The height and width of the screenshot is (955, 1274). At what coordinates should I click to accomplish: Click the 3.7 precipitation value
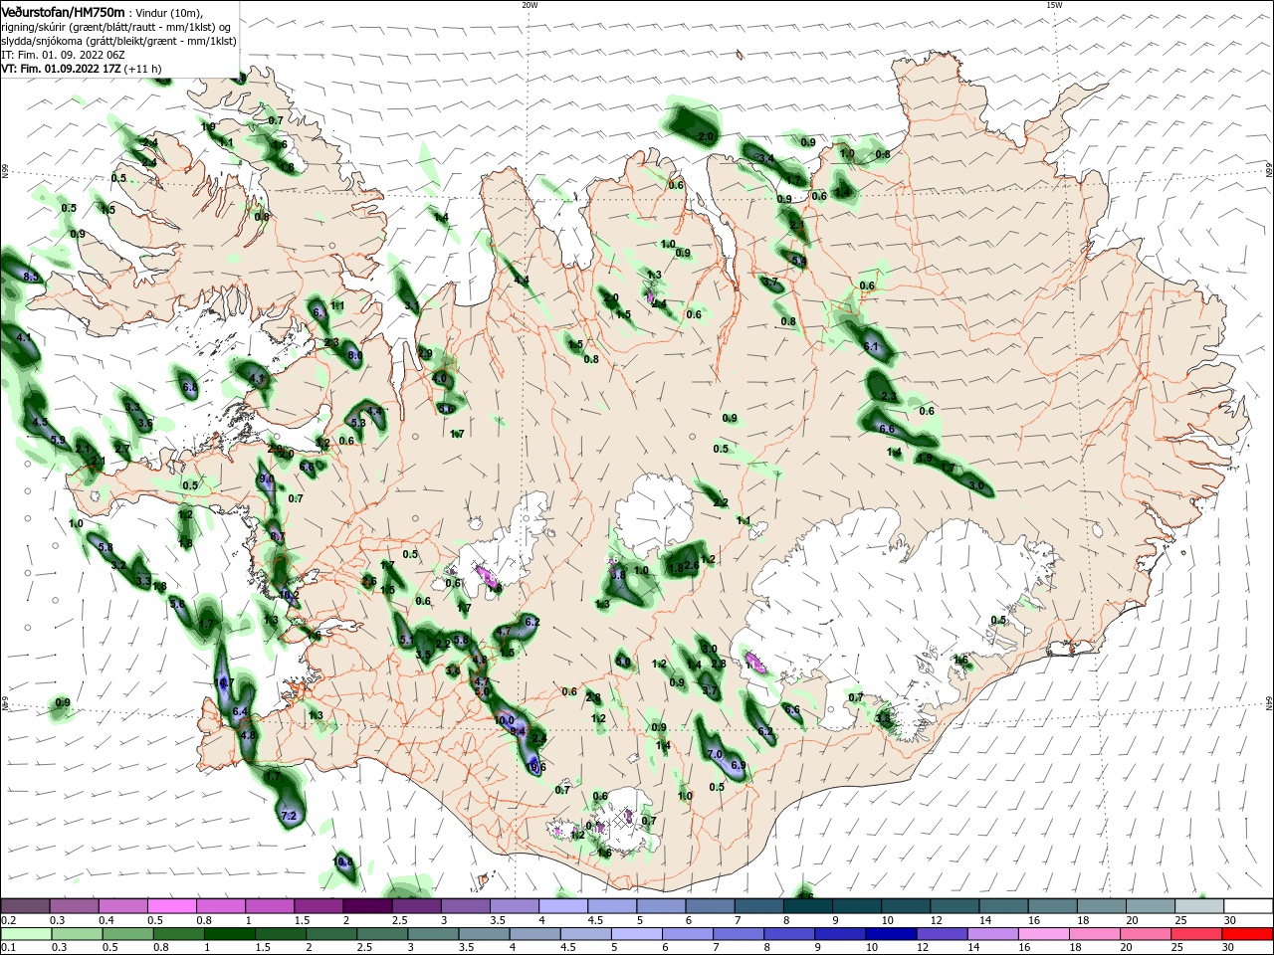pos(710,690)
